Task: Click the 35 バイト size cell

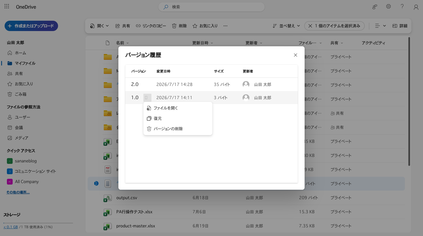Action: pyautogui.click(x=222, y=85)
